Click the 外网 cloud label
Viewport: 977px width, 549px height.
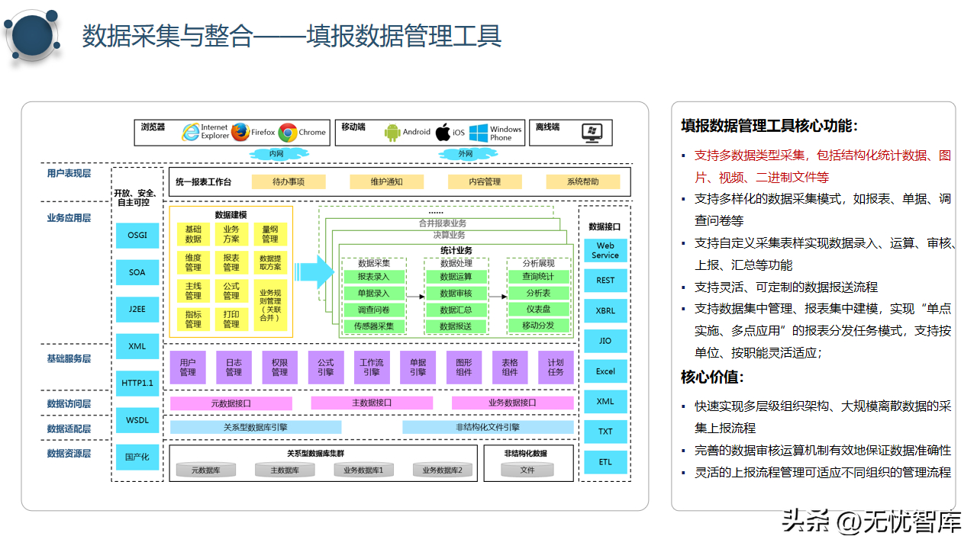pyautogui.click(x=465, y=154)
